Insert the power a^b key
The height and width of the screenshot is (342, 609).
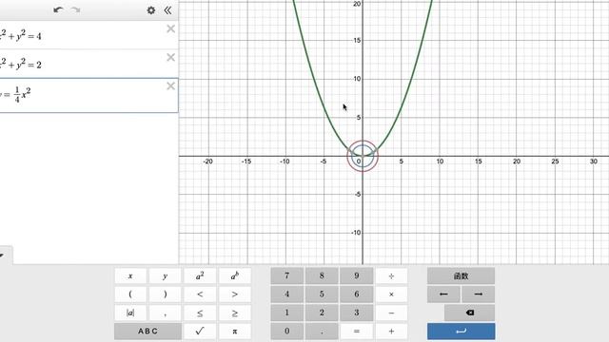point(235,276)
